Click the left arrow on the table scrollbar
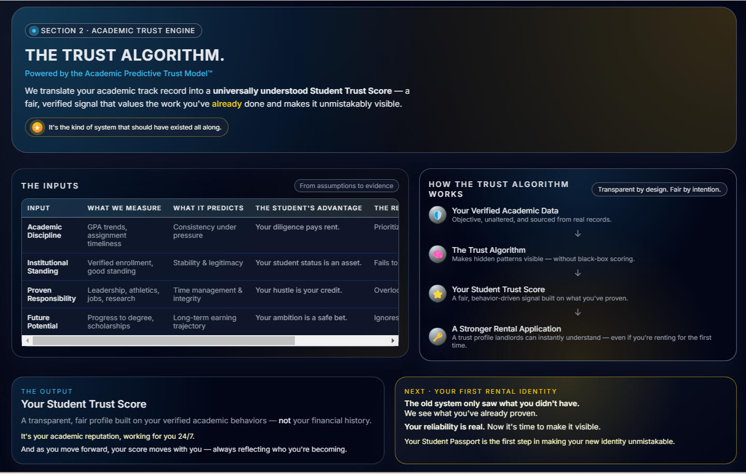Image resolution: width=746 pixels, height=474 pixels. tap(27, 341)
